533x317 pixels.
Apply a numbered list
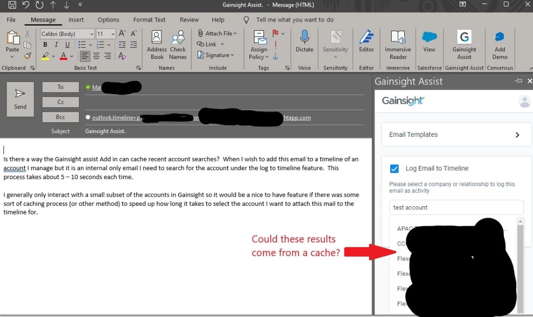pyautogui.click(x=100, y=45)
